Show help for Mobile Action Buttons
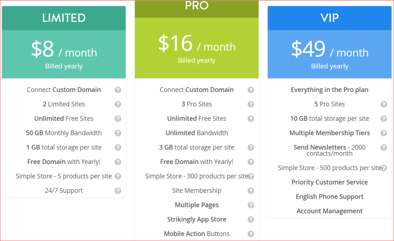The height and width of the screenshot is (241, 394). [x=251, y=234]
